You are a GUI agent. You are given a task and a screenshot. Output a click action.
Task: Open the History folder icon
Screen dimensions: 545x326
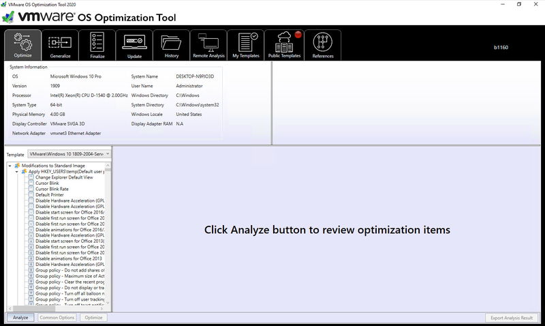pos(172,45)
